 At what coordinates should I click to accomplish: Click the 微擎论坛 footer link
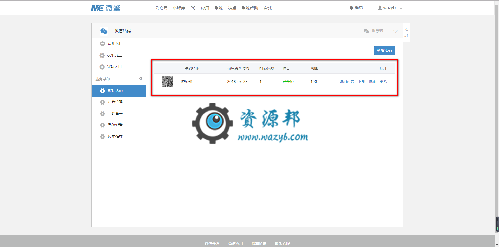pyautogui.click(x=259, y=244)
